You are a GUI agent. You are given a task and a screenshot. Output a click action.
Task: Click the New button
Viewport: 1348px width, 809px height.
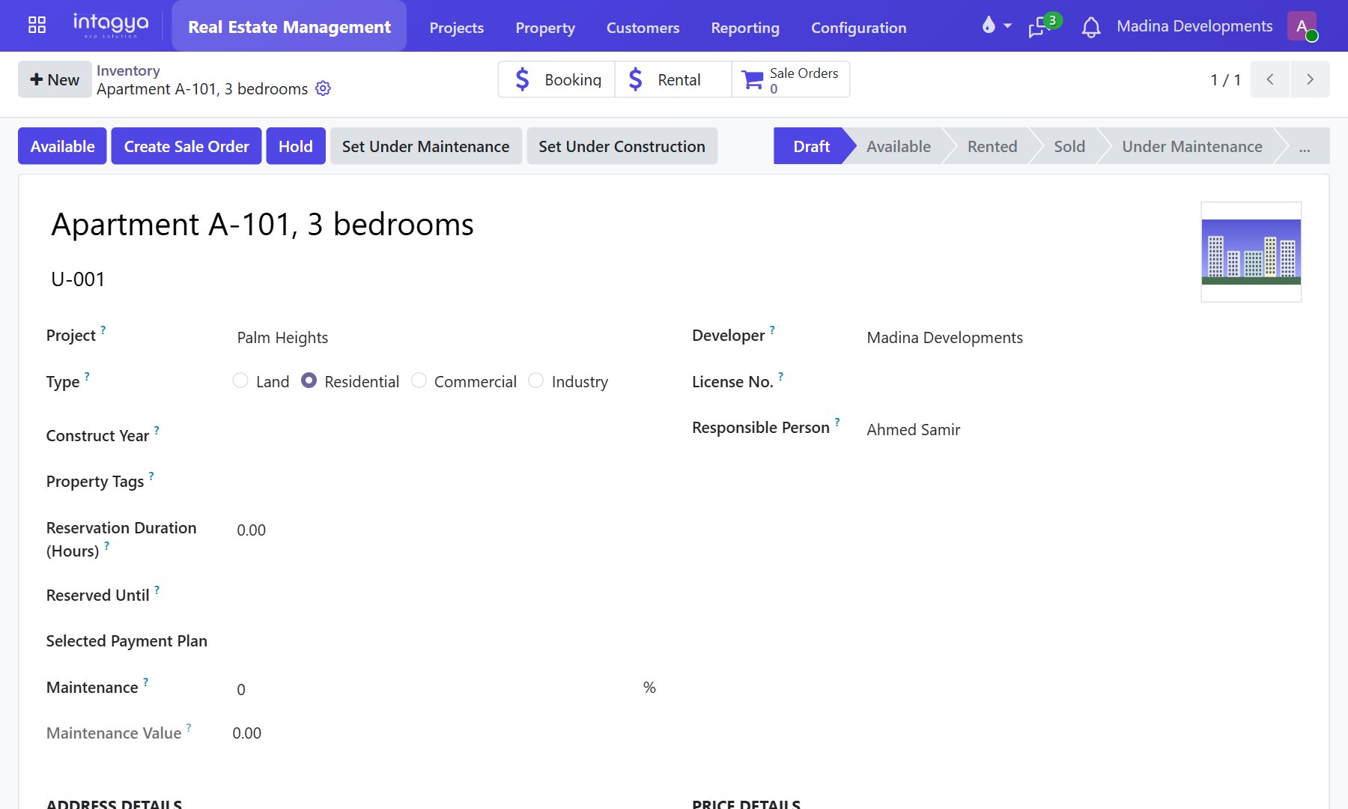click(55, 79)
